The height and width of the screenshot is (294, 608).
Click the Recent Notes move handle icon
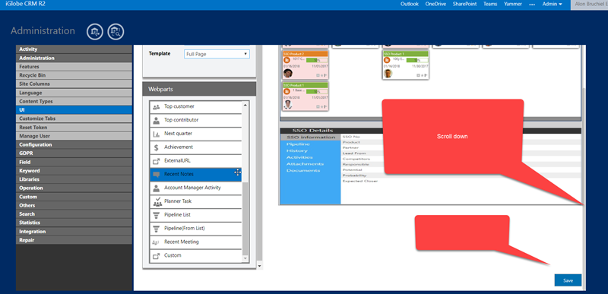(237, 172)
